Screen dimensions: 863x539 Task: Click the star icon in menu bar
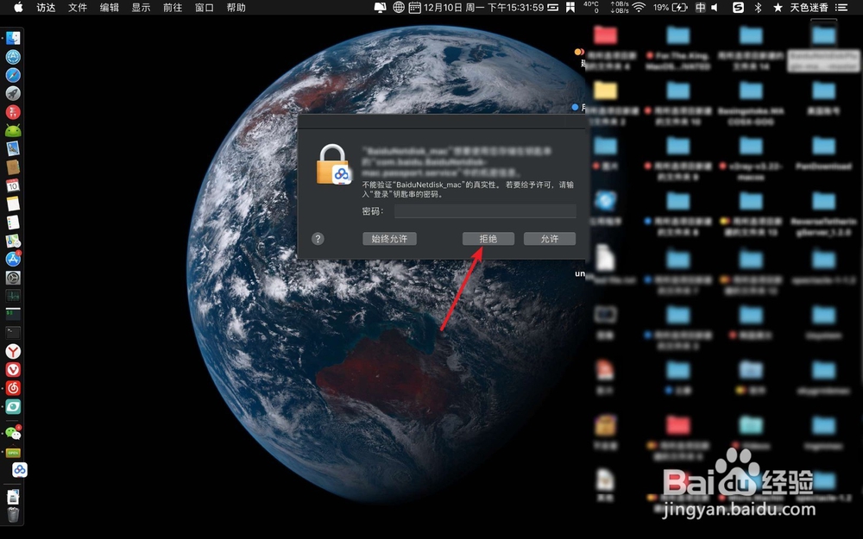[778, 7]
